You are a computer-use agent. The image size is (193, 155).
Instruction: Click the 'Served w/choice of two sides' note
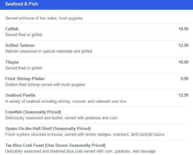(x=44, y=18)
